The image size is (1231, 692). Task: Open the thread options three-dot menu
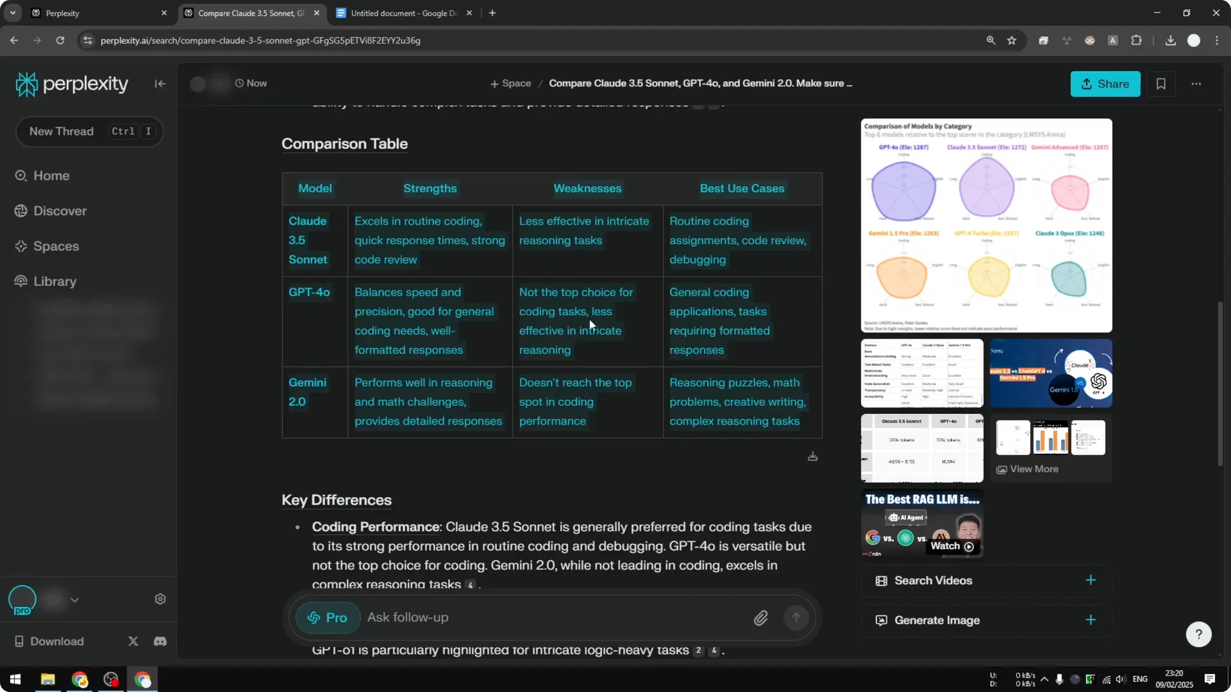pyautogui.click(x=1196, y=83)
